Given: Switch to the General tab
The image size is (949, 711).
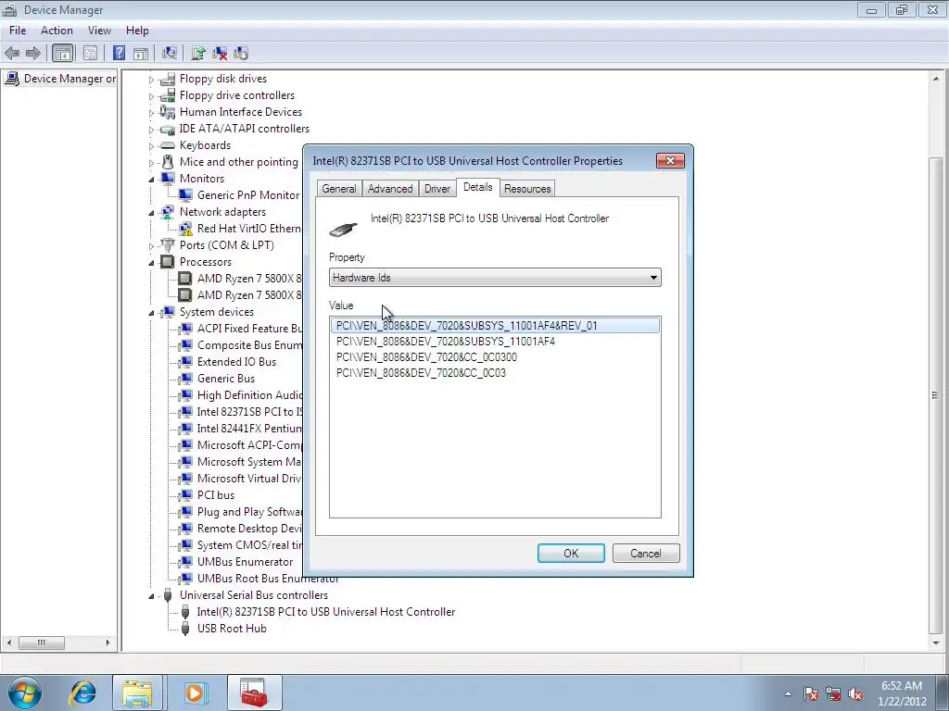Looking at the screenshot, I should 339,189.
